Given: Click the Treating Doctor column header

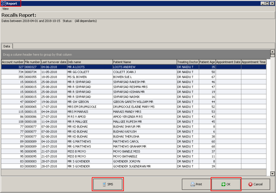Looking at the screenshot, I should coord(188,62).
